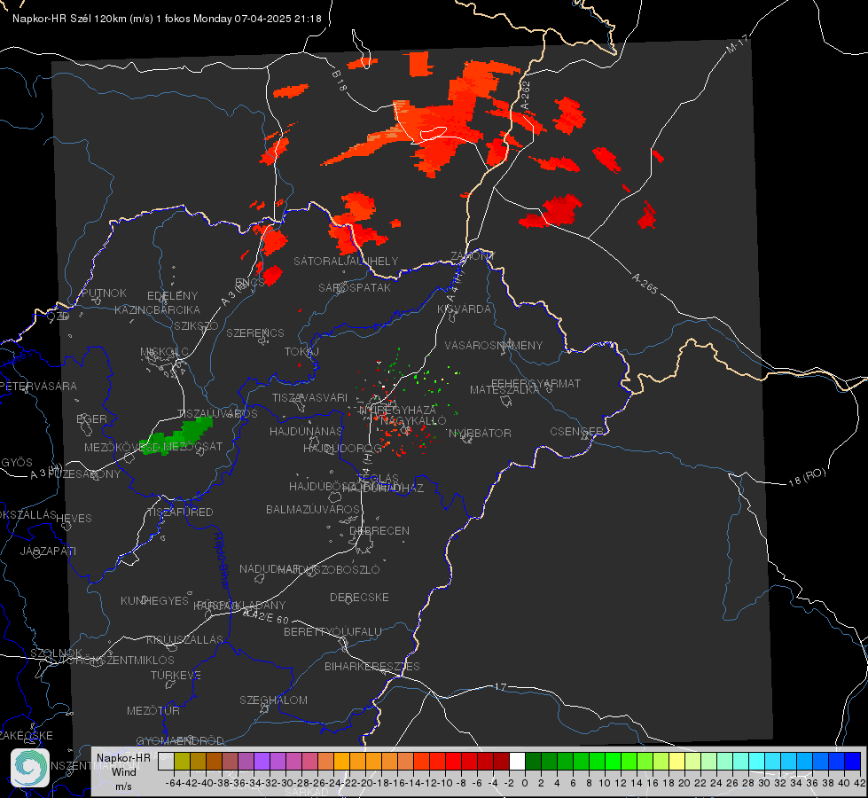Click the TISZAVASVÁRI town label
Image resolution: width=868 pixels, height=798 pixels.
(x=310, y=397)
